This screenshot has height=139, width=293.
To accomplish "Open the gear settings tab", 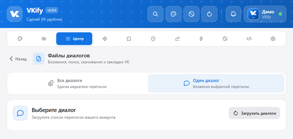I will tap(273, 39).
